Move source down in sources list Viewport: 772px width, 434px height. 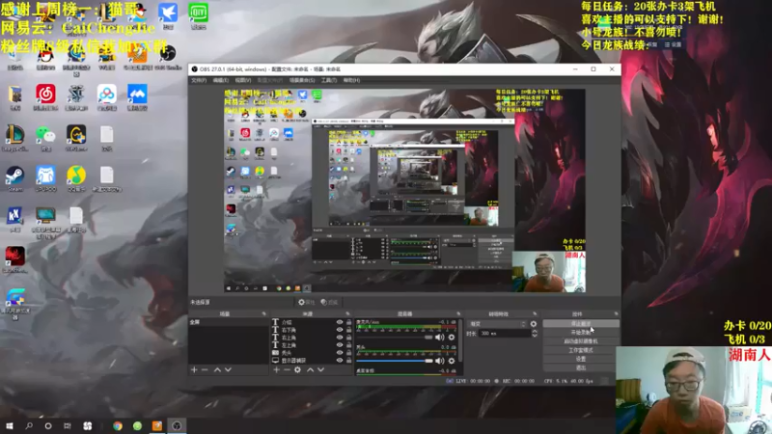[x=321, y=369]
